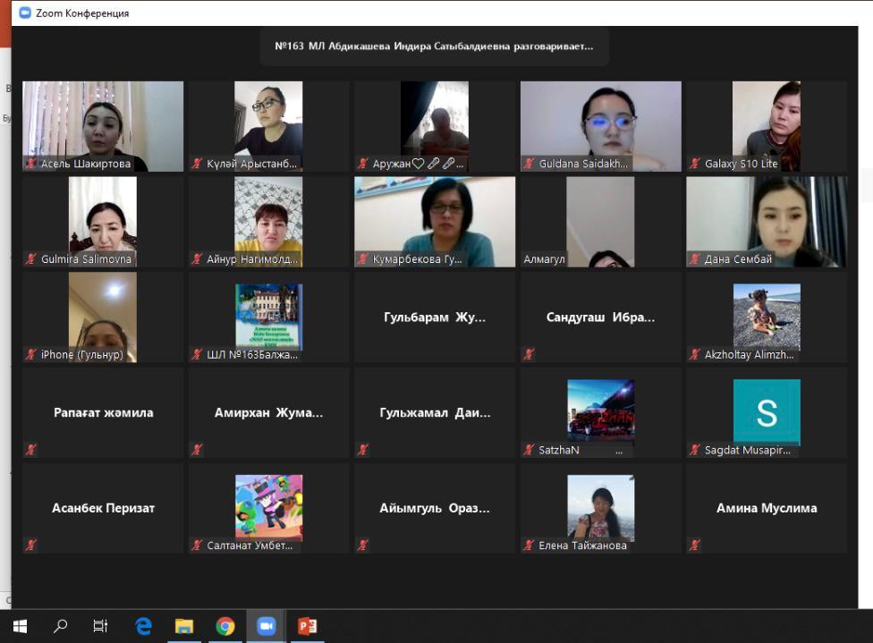Select Galaxy S10 Lite participant video

point(766,125)
